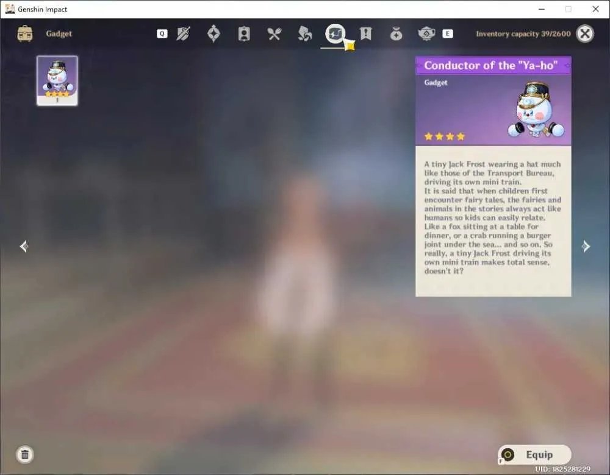Go to next page with right arrow
610x475 pixels.
tap(586, 246)
